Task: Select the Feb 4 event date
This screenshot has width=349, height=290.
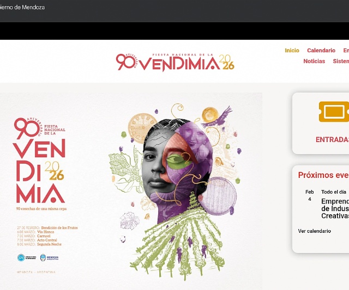Action: 310,195
